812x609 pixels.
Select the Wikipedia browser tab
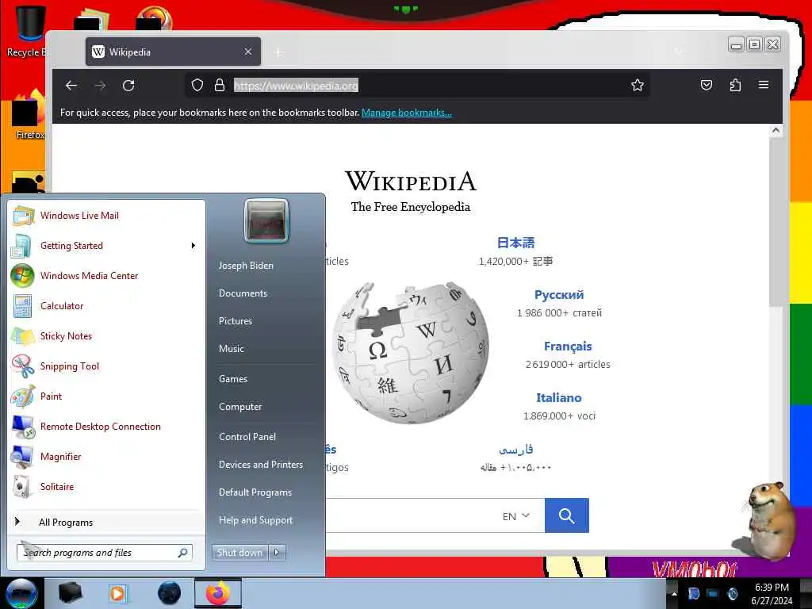(x=173, y=52)
